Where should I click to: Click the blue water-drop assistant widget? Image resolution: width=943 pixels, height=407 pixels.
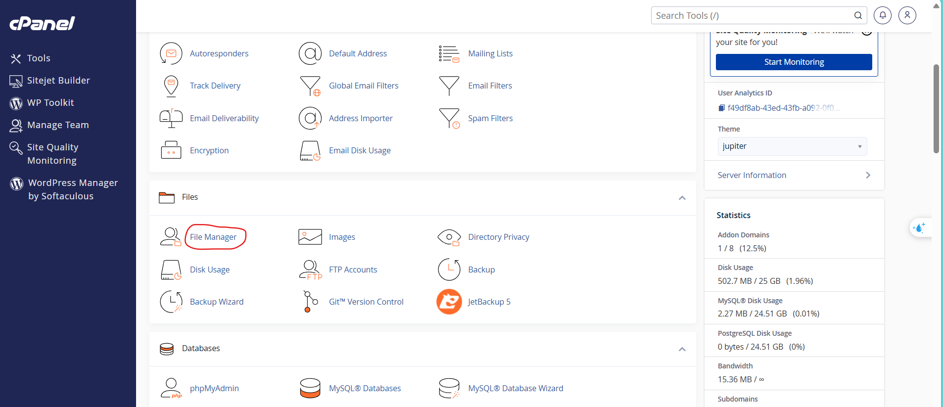coord(920,228)
